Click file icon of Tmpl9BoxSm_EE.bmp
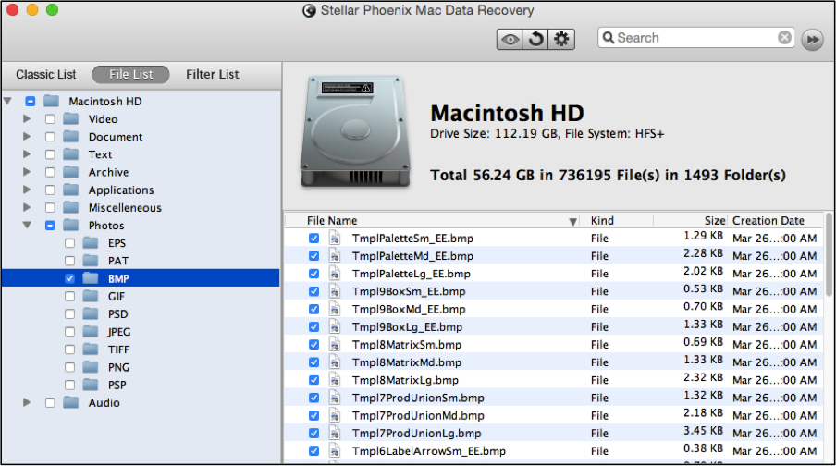 (x=334, y=291)
